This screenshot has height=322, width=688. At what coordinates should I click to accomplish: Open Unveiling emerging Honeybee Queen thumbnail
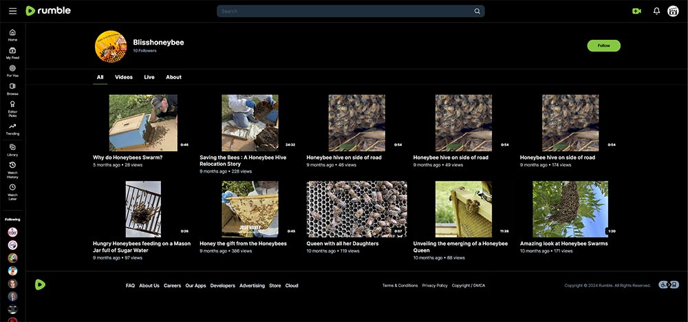[463, 209]
